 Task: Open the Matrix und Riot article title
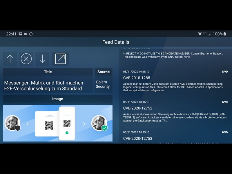click(x=44, y=86)
